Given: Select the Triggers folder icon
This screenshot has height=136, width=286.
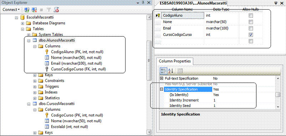Looking at the screenshot, I should (x=41, y=86).
